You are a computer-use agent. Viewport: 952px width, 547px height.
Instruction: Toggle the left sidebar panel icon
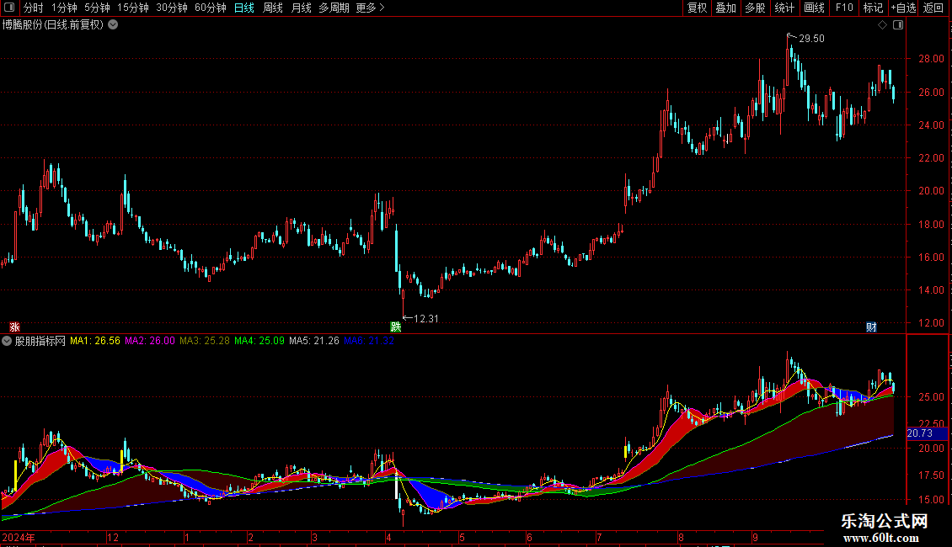(10, 8)
